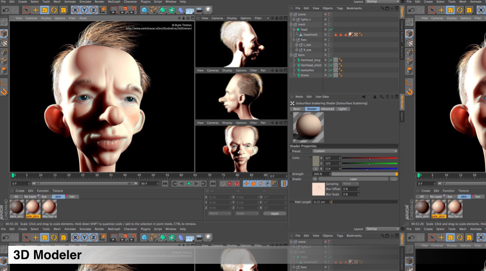Open the Layout Startup dropdown above top Object Manager
Viewport: 486px width, 271px height.
point(382,2)
